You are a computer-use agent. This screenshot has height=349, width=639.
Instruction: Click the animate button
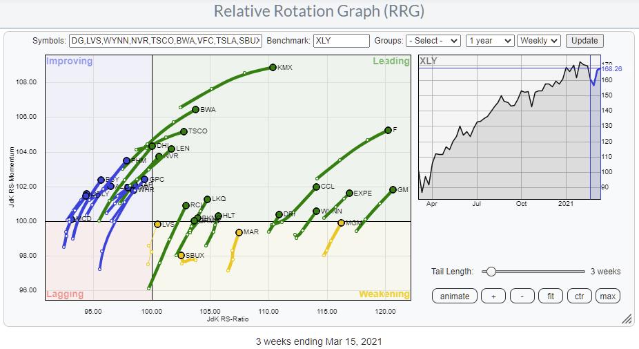tap(455, 296)
